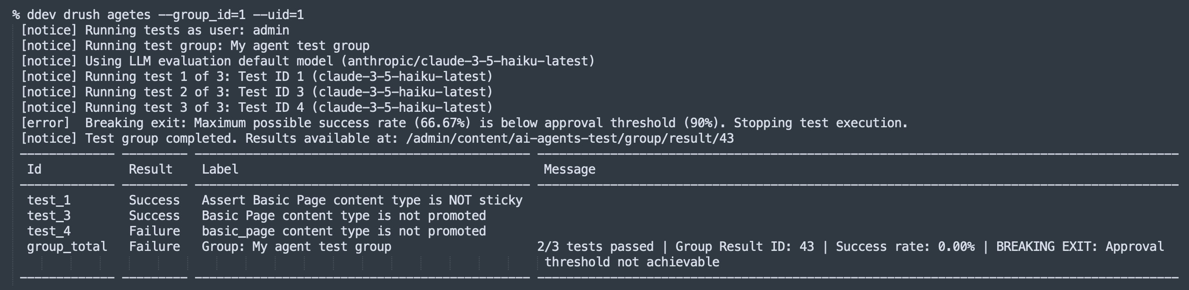1189x290 pixels.
Task: Click the [error] Breaking exit line
Action: [x=464, y=123]
